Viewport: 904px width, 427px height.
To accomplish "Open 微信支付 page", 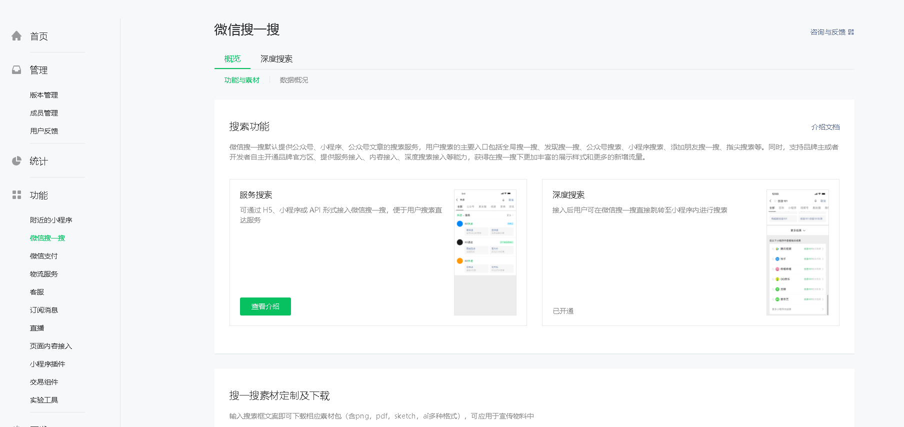I will [x=44, y=256].
